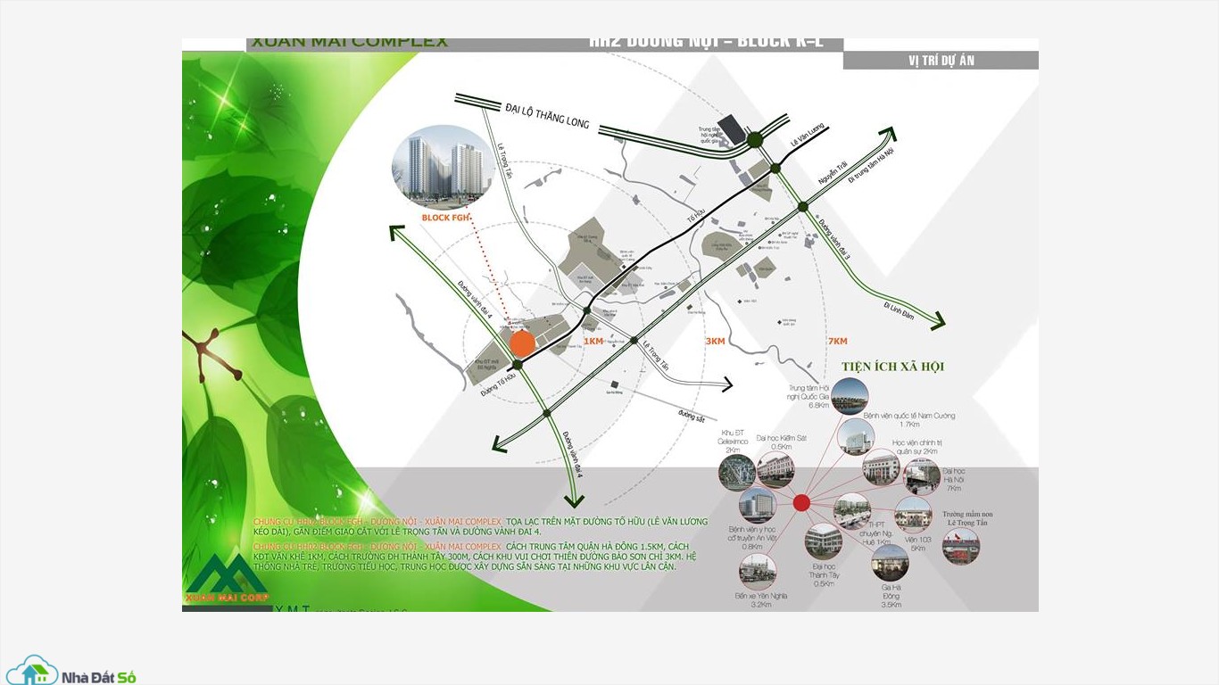The height and width of the screenshot is (685, 1219).
Task: Click the Bệnh viện y học cổ truyền An Việt photo
Action: pos(757,506)
